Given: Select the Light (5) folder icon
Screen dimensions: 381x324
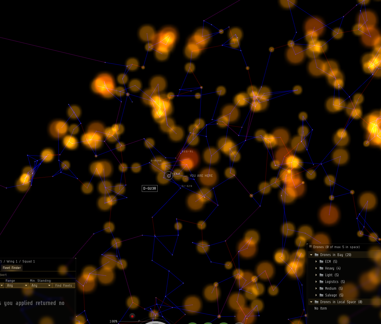Looking at the screenshot, I should (321, 275).
